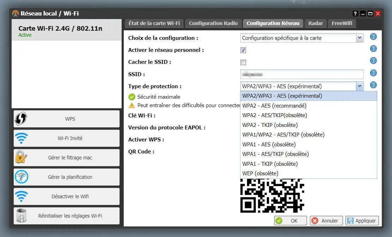This screenshot has width=392, height=237.
Task: Click the Désactiver le Wifi signal icon
Action: (x=21, y=196)
